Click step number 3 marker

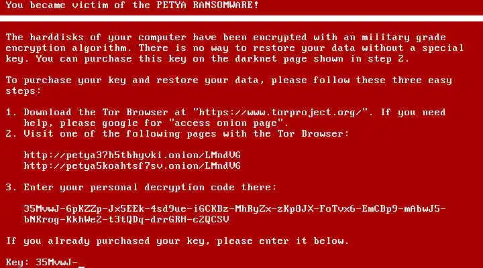coord(11,188)
